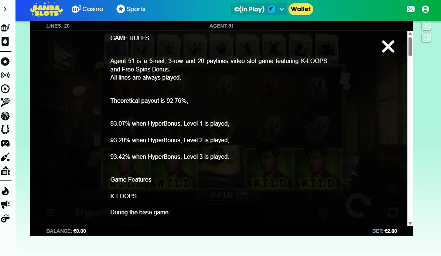The width and height of the screenshot is (441, 256).
Task: Select the flame hot games icon
Action: [x=5, y=191]
